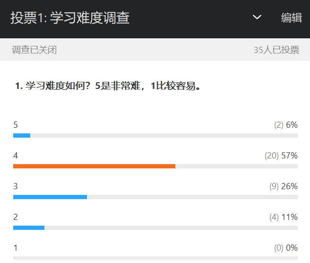Click the question text about 学习难度
This screenshot has width=310, height=263.
coord(108,86)
